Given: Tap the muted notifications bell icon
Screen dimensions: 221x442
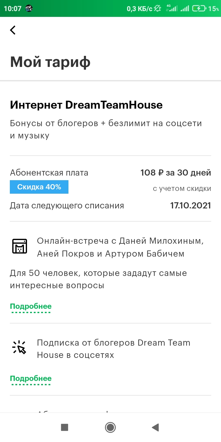Looking at the screenshot, I should click(x=157, y=9).
